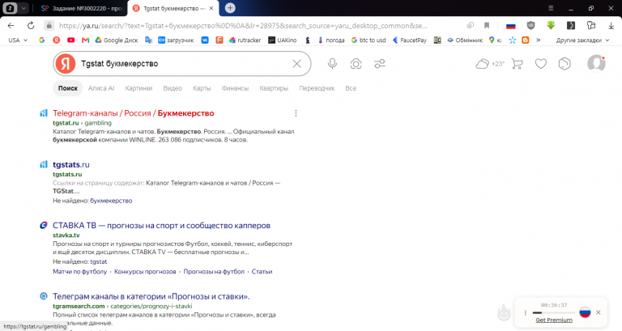Clear the search query with X icon
Screen dimensions: 622x331
click(x=296, y=63)
